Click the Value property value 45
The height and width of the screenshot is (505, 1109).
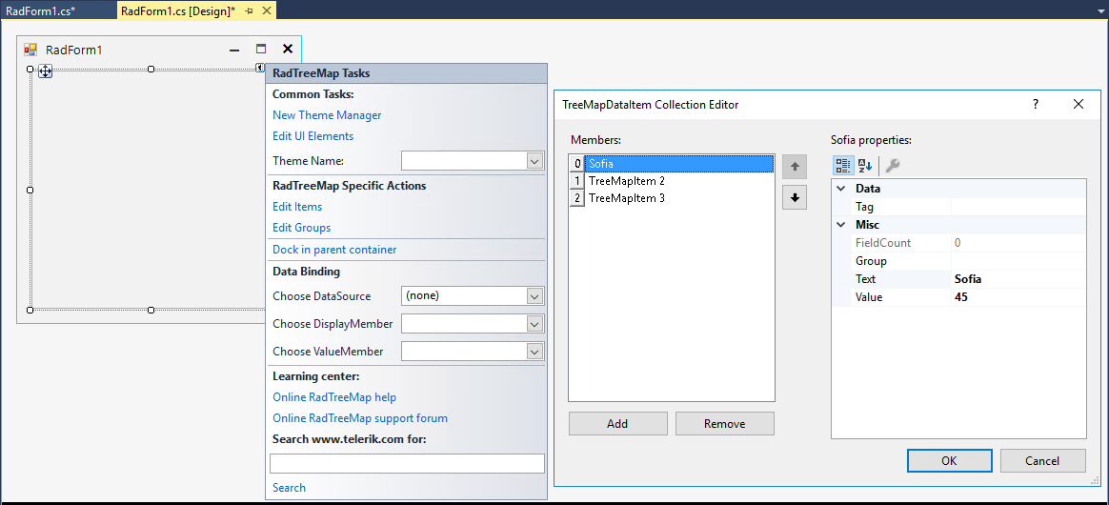(x=1018, y=298)
